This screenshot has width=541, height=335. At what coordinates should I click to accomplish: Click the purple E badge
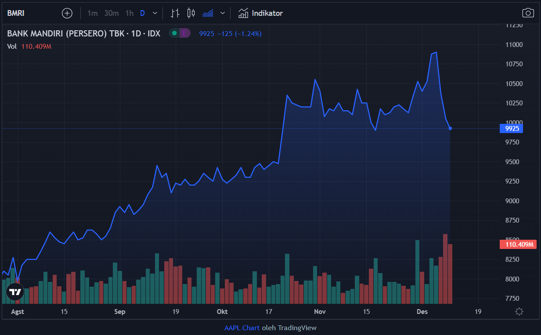(x=185, y=33)
